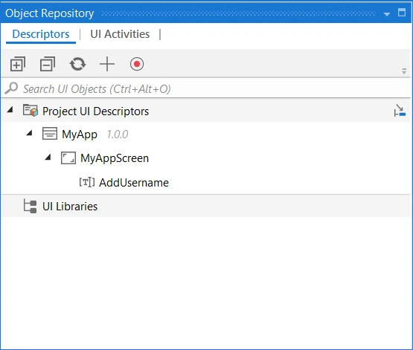Image resolution: width=413 pixels, height=350 pixels.
Task: Click the AddUsername text element icon
Action: [x=87, y=182]
